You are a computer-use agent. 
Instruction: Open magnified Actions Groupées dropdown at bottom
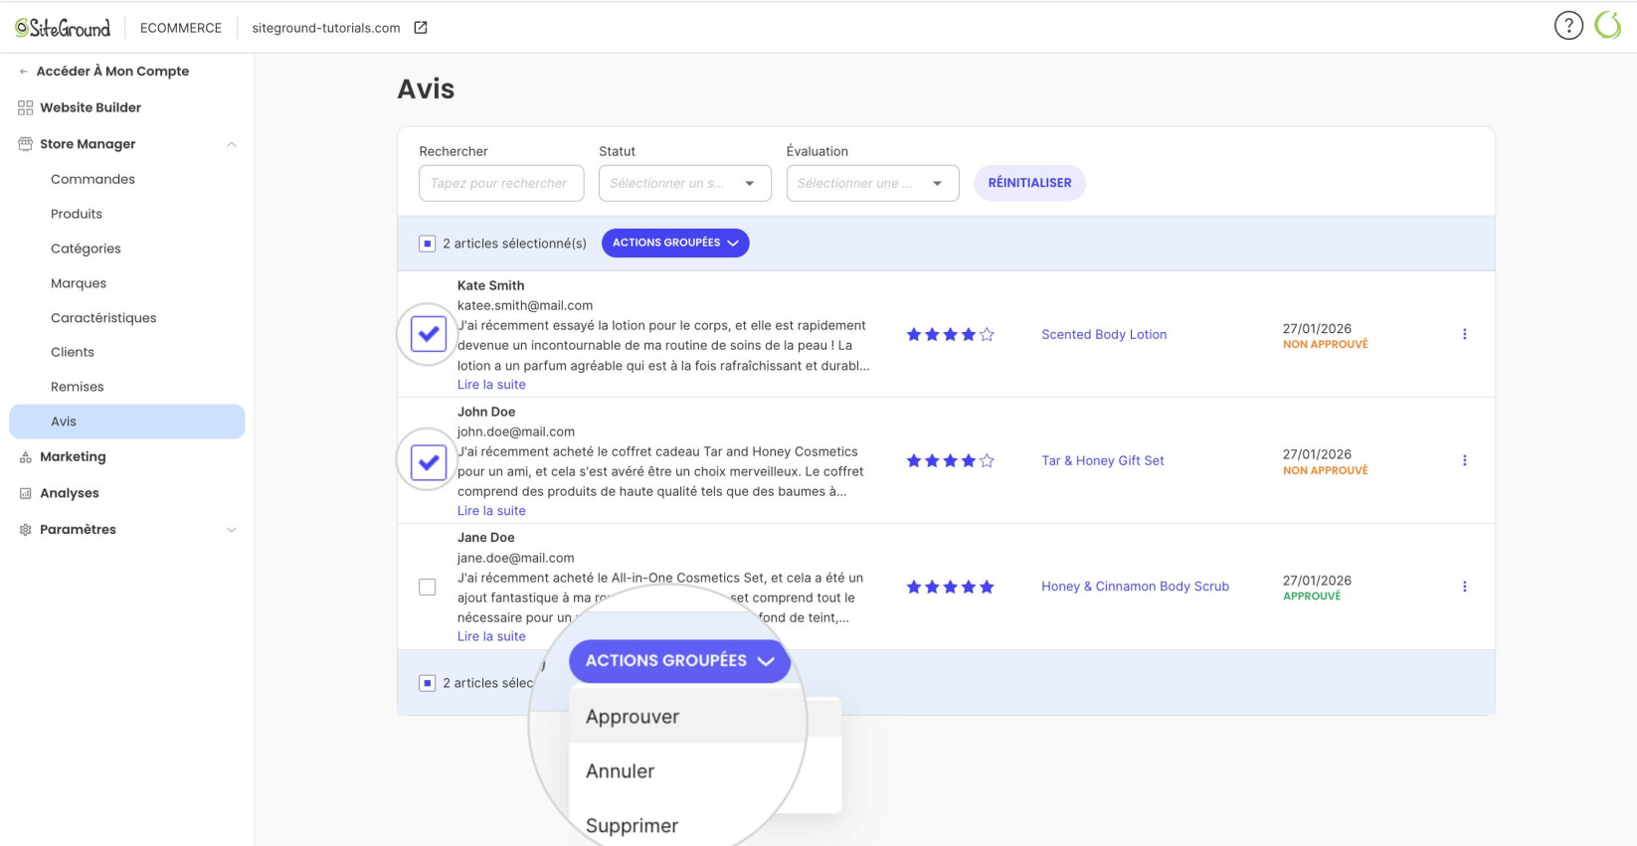[x=679, y=661]
